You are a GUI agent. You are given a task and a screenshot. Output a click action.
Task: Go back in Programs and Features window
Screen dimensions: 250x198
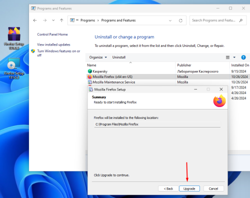pos(35,20)
